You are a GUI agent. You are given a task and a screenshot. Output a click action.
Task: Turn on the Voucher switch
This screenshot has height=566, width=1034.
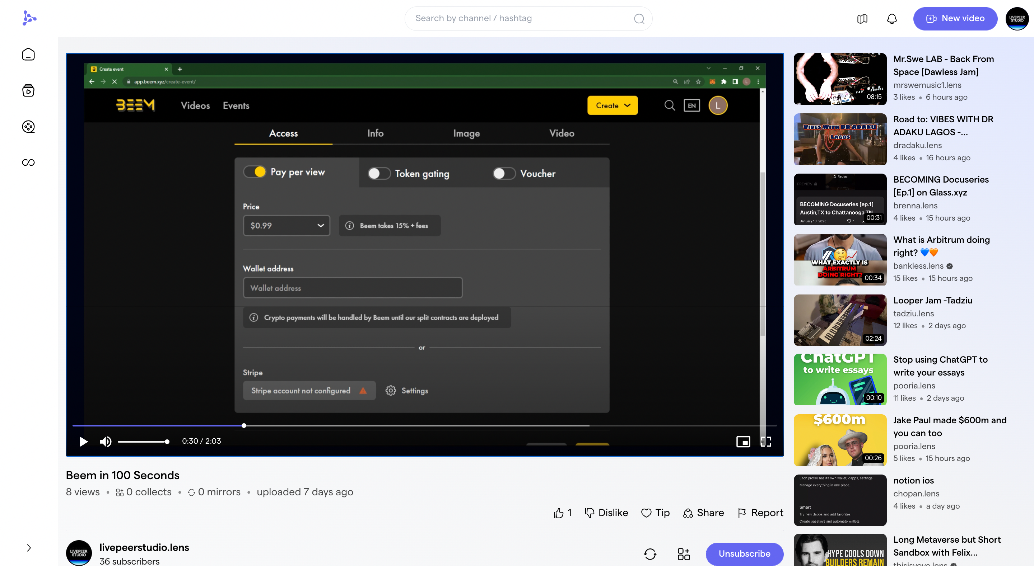coord(504,174)
